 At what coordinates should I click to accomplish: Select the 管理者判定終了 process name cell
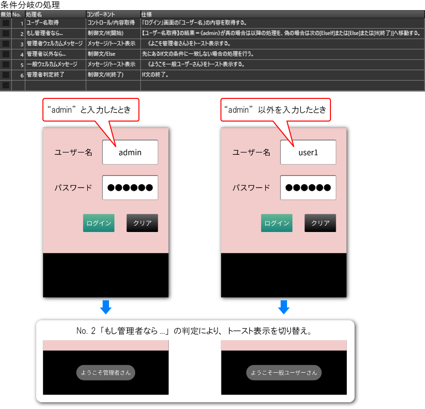click(55, 75)
